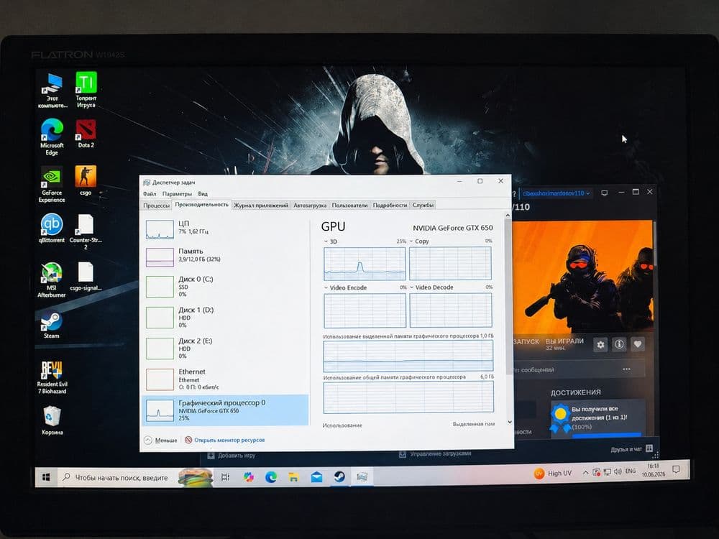The height and width of the screenshot is (539, 719).
Task: Open Microsoft Edge desktop shortcut
Action: [52, 137]
